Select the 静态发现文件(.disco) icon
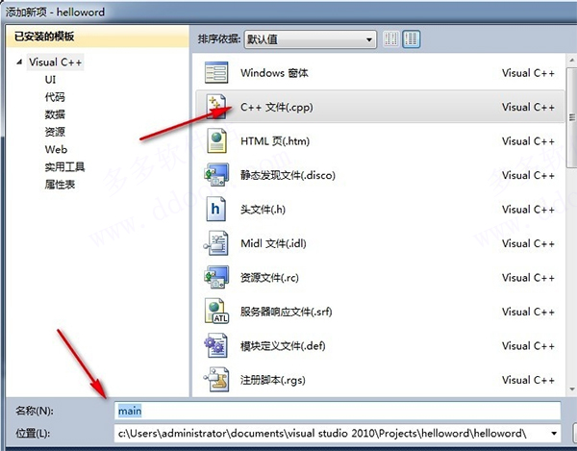577x451 pixels. coord(216,175)
